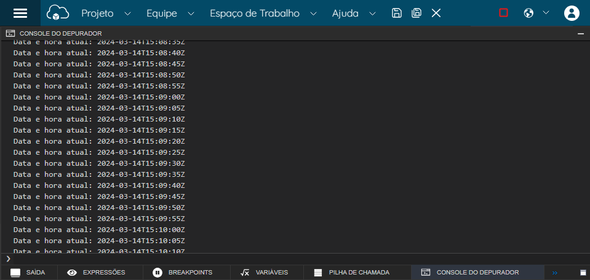
Task: Open the Espaço de Trabalho menu
Action: 255,14
